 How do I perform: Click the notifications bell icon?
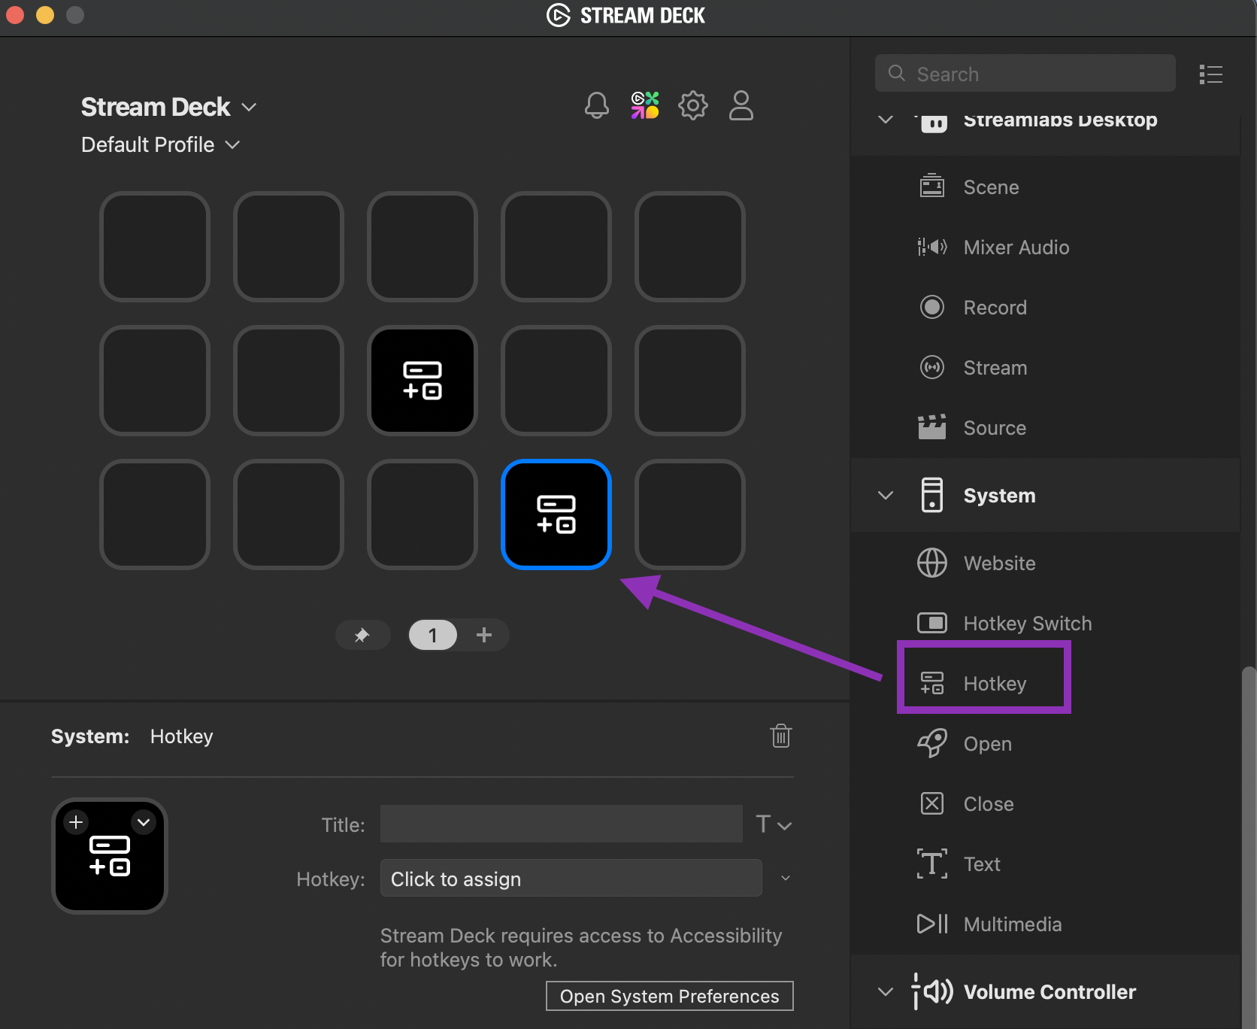[596, 105]
